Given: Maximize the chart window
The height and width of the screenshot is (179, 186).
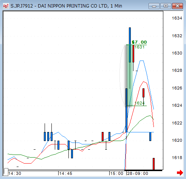Looking at the screenshot, I should click(166, 6).
